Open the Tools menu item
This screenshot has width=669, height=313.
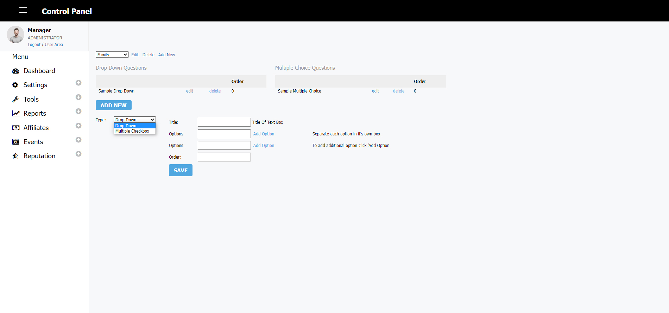[31, 100]
